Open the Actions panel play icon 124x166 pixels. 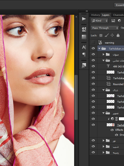(84, 19)
